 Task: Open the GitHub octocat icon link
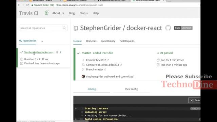click(168, 28)
